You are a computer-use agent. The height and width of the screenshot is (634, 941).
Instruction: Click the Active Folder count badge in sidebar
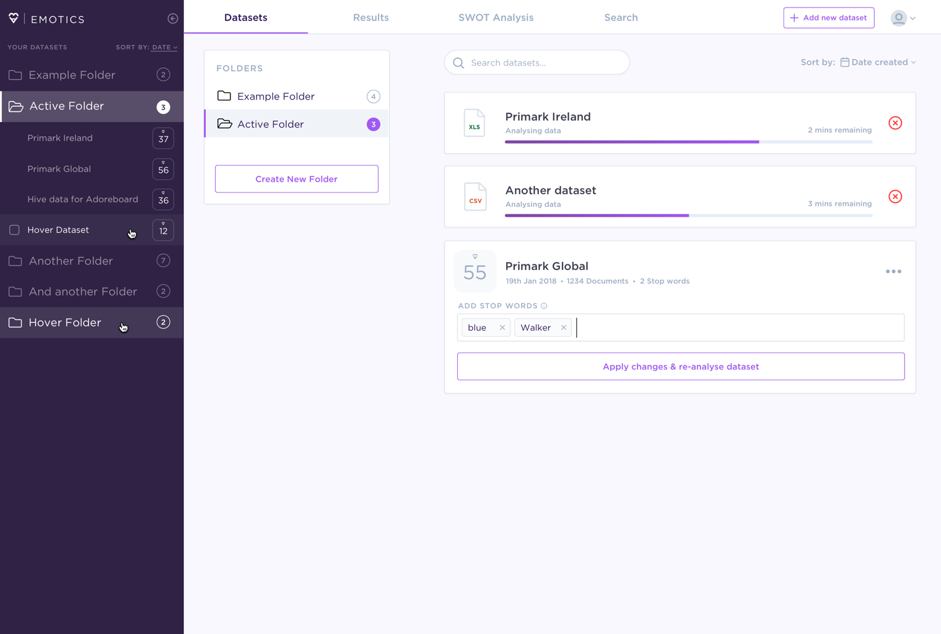click(164, 107)
